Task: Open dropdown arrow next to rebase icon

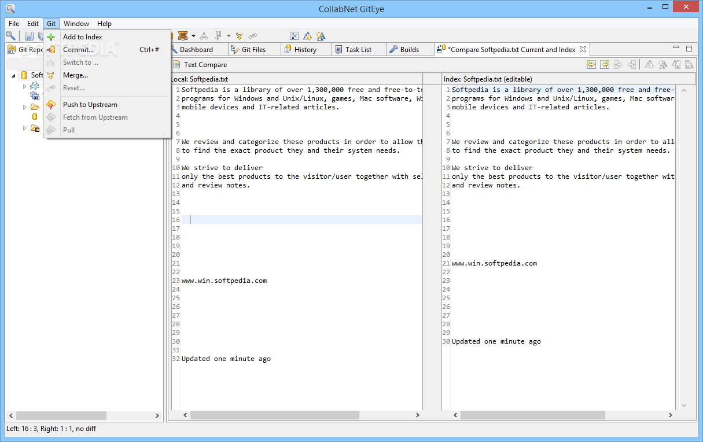Action: coord(229,36)
